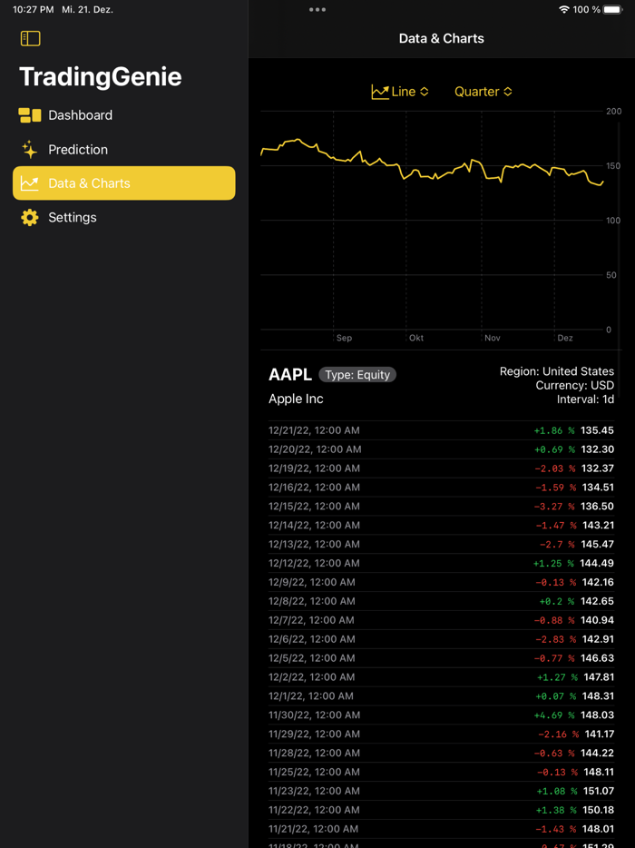
Task: Select the 12/1/22 row date
Action: (311, 695)
